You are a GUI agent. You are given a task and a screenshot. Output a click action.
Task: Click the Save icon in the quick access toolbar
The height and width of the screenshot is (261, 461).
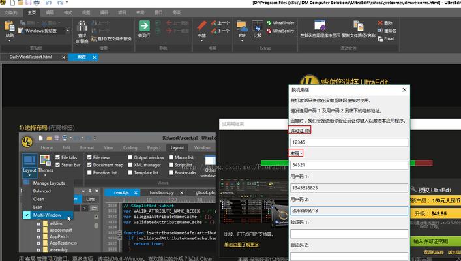point(29,3)
